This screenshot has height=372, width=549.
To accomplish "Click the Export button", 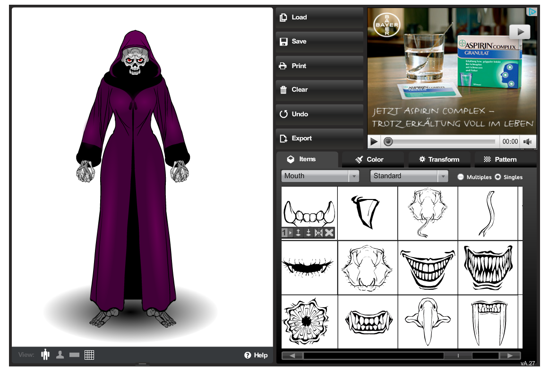I will 319,138.
